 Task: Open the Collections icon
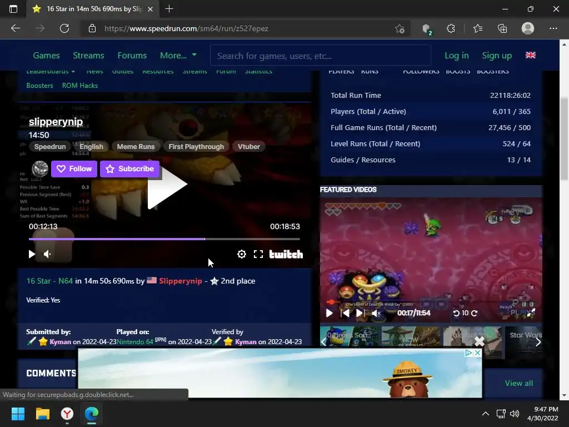click(x=502, y=28)
